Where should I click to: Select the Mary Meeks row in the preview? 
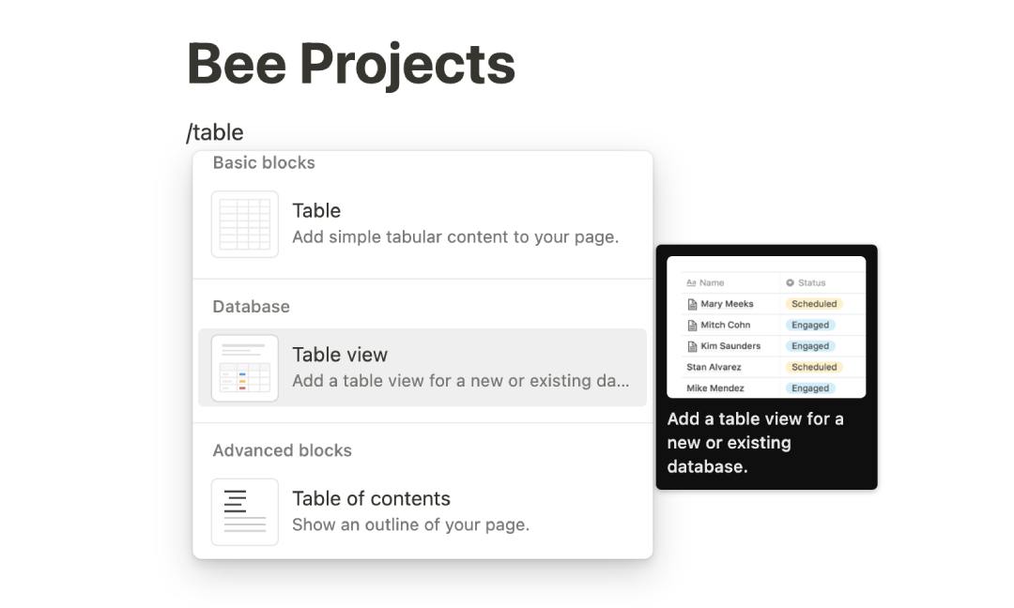pos(723,303)
